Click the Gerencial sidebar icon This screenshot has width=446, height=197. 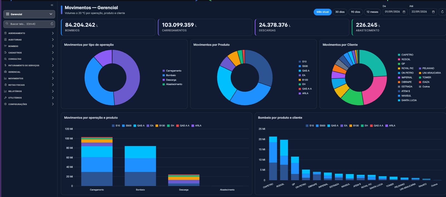pyautogui.click(x=5, y=72)
